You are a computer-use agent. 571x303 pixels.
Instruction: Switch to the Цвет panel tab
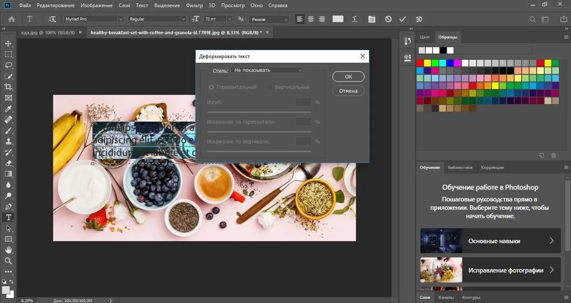pos(425,37)
